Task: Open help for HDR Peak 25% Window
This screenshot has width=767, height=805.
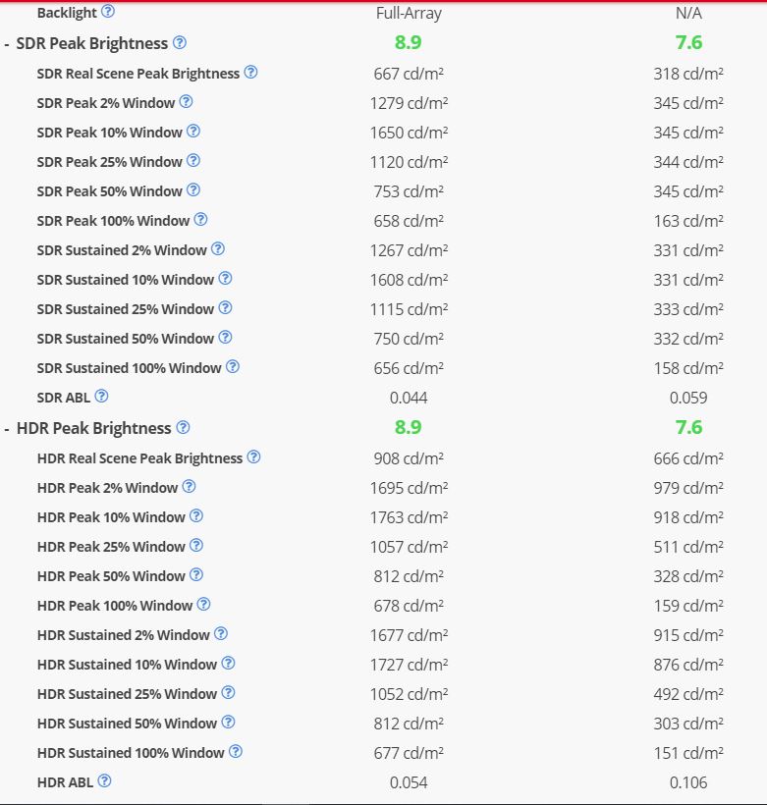Action: [x=196, y=546]
